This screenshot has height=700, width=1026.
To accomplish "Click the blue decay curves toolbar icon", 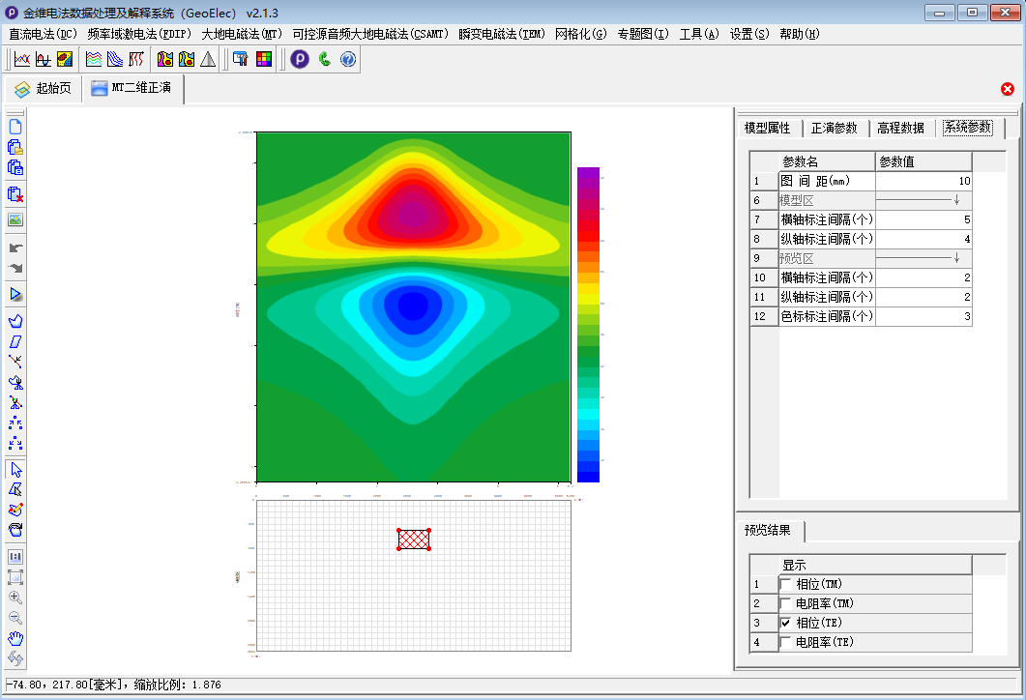I will coord(115,60).
